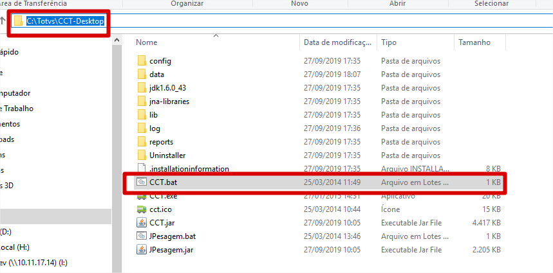Click the cct.ico file name
The width and height of the screenshot is (553, 273).
[160, 209]
